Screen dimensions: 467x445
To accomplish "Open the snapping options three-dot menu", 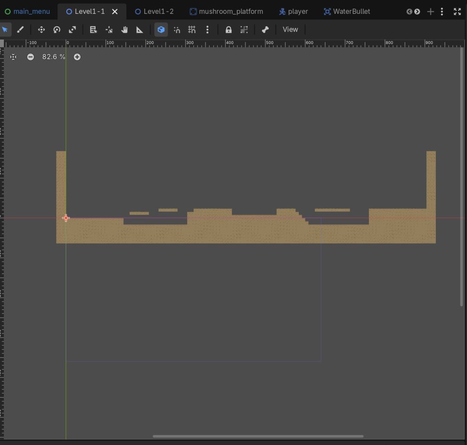I will click(207, 29).
